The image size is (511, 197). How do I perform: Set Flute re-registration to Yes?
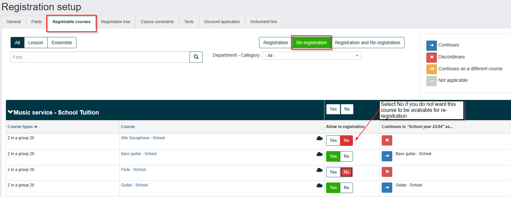tap(333, 172)
